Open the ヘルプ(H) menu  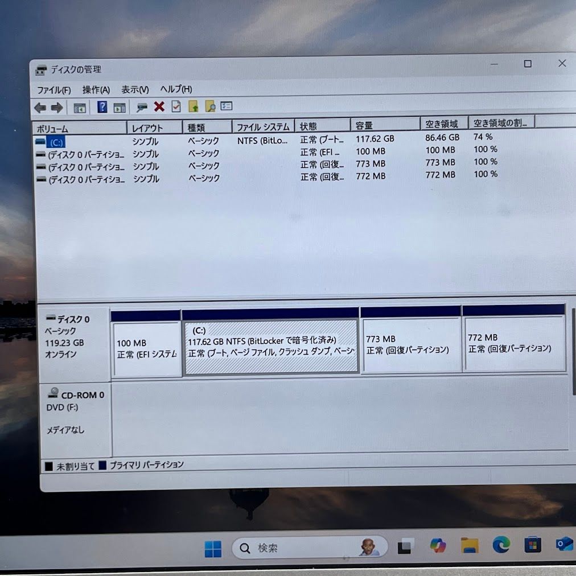[x=176, y=89]
